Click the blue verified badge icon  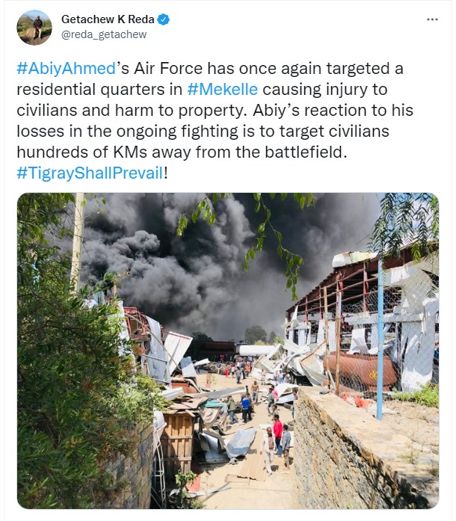164,19
